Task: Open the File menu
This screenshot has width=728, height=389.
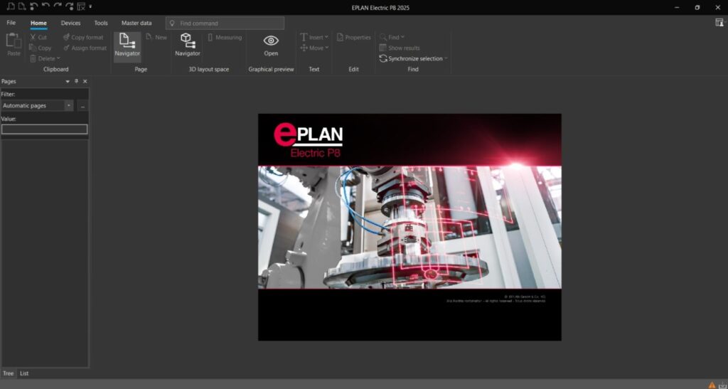Action: pyautogui.click(x=11, y=23)
